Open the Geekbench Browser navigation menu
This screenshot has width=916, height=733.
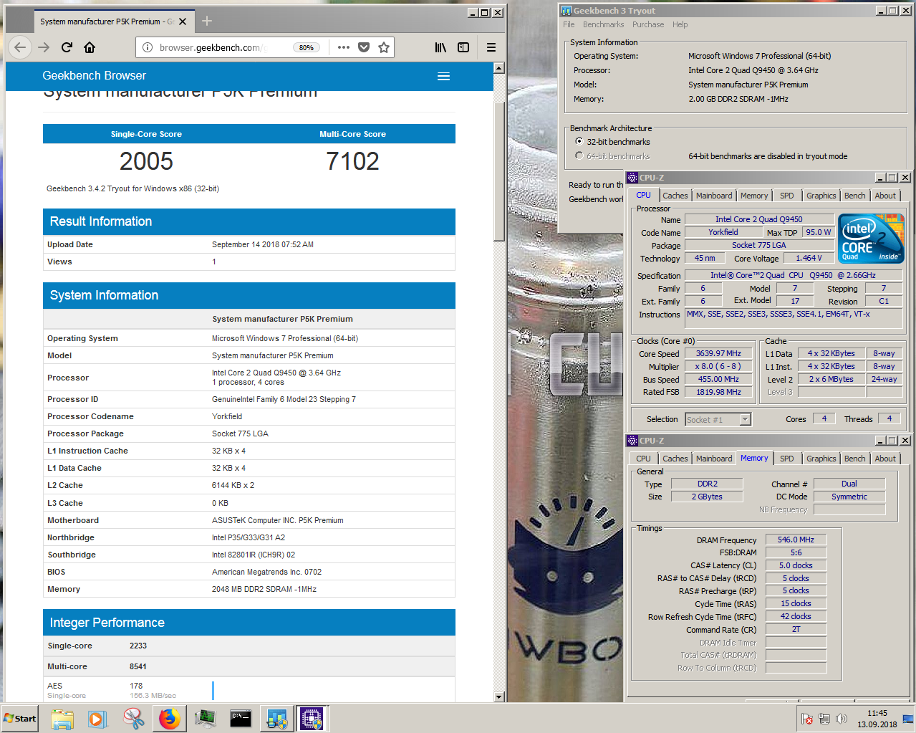[443, 76]
